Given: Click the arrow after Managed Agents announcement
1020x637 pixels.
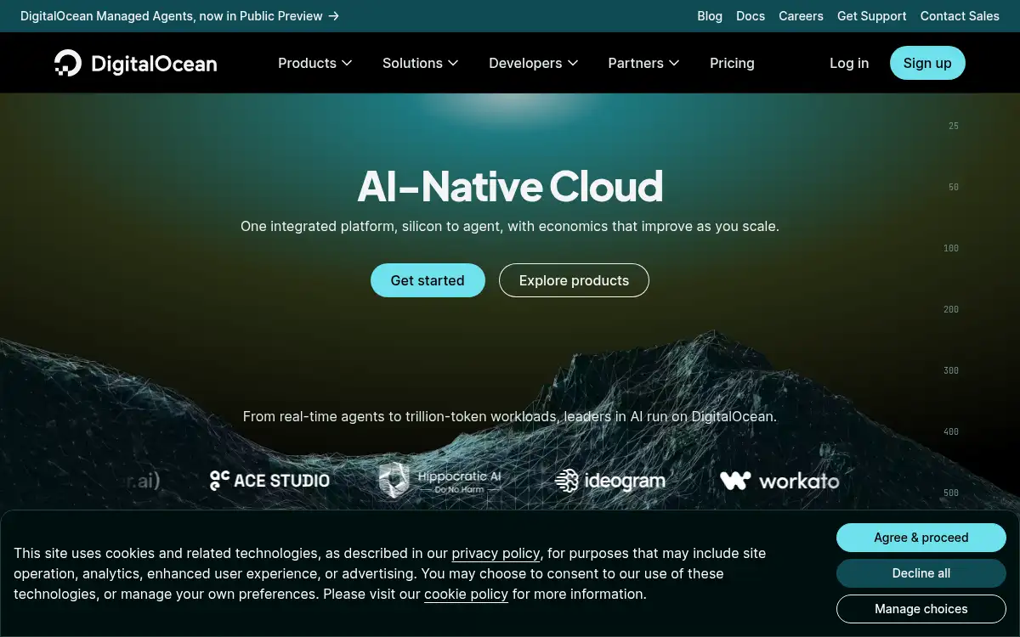Looking at the screenshot, I should click(x=334, y=16).
